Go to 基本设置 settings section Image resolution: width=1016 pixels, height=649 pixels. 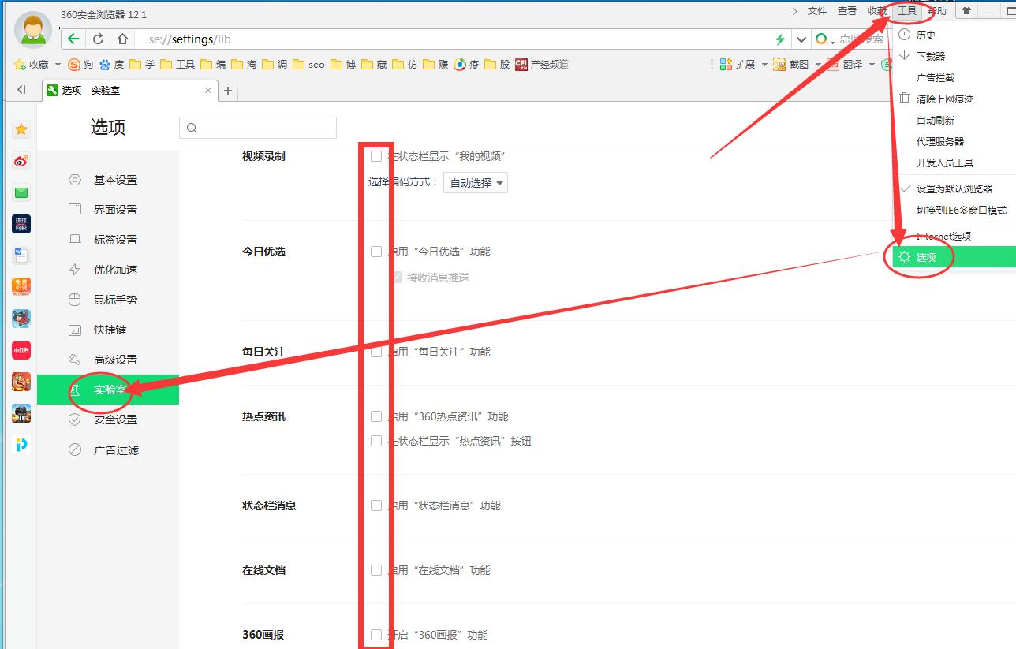108,180
